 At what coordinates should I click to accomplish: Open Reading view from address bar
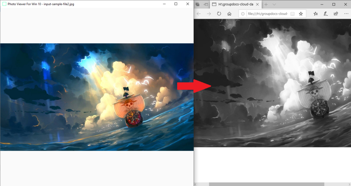point(292,14)
